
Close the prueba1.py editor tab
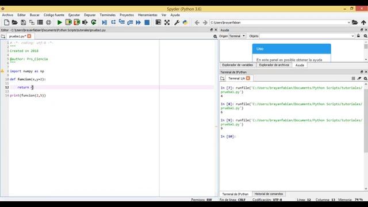tap(29, 36)
